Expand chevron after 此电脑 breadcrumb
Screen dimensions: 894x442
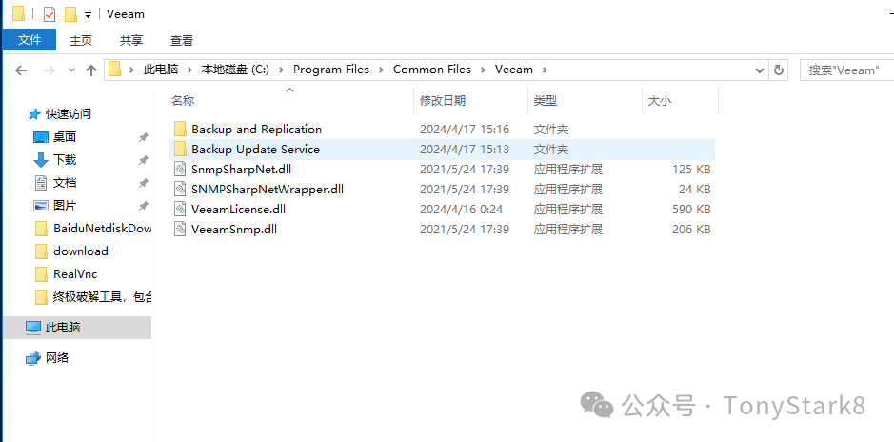pyautogui.click(x=189, y=70)
